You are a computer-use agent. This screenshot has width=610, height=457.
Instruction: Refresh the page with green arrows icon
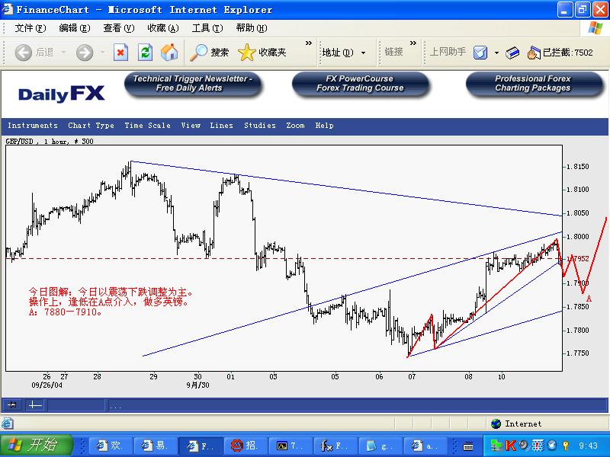pyautogui.click(x=145, y=52)
